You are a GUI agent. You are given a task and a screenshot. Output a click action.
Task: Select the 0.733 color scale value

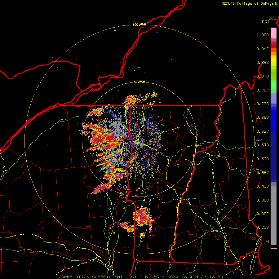point(263,104)
